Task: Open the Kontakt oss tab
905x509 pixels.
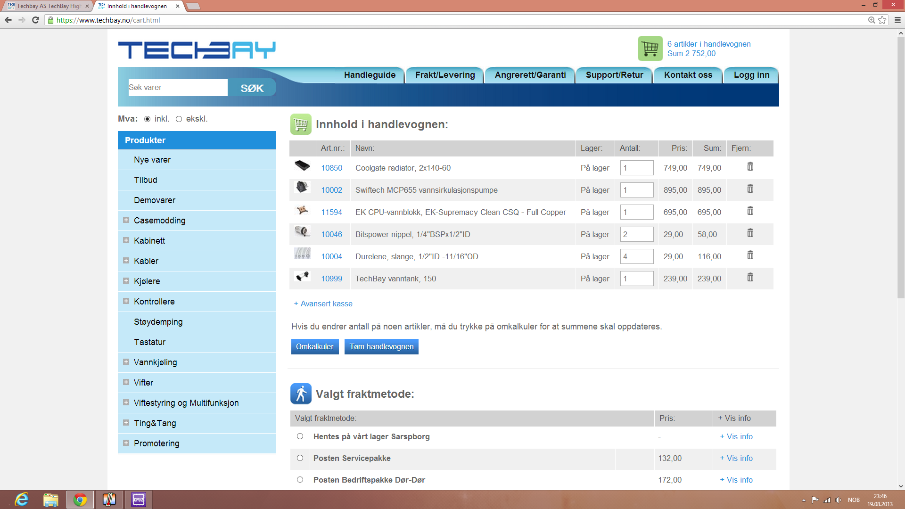Action: 688,75
